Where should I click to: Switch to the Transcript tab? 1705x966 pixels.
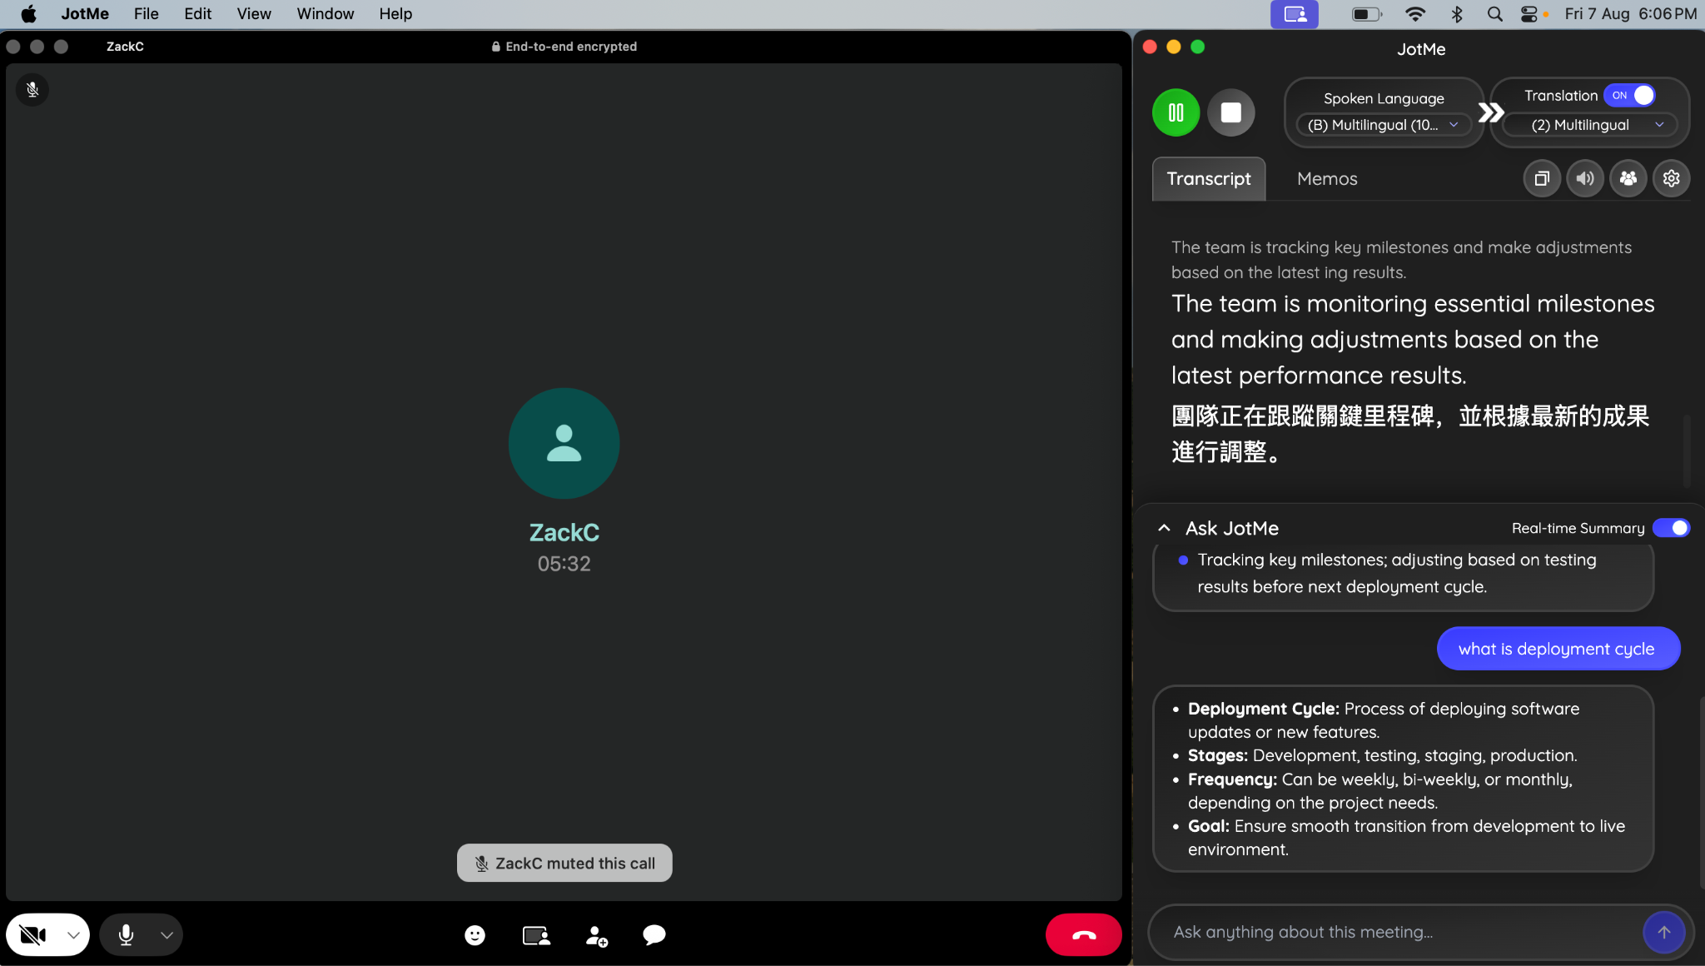[x=1209, y=179]
